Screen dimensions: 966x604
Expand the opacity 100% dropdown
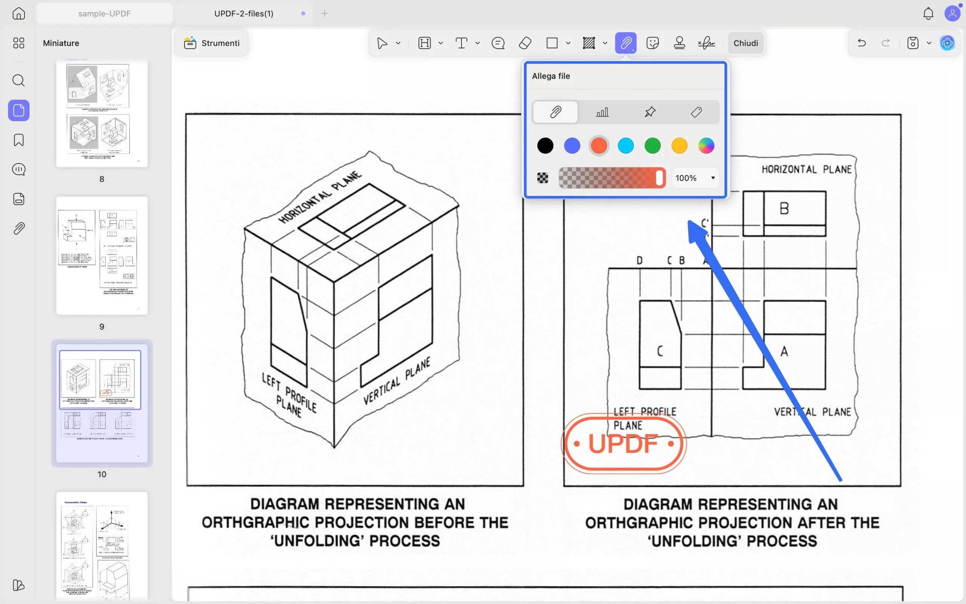(712, 178)
